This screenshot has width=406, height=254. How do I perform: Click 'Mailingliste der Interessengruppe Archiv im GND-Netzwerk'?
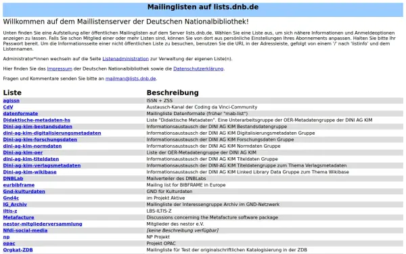213,205
